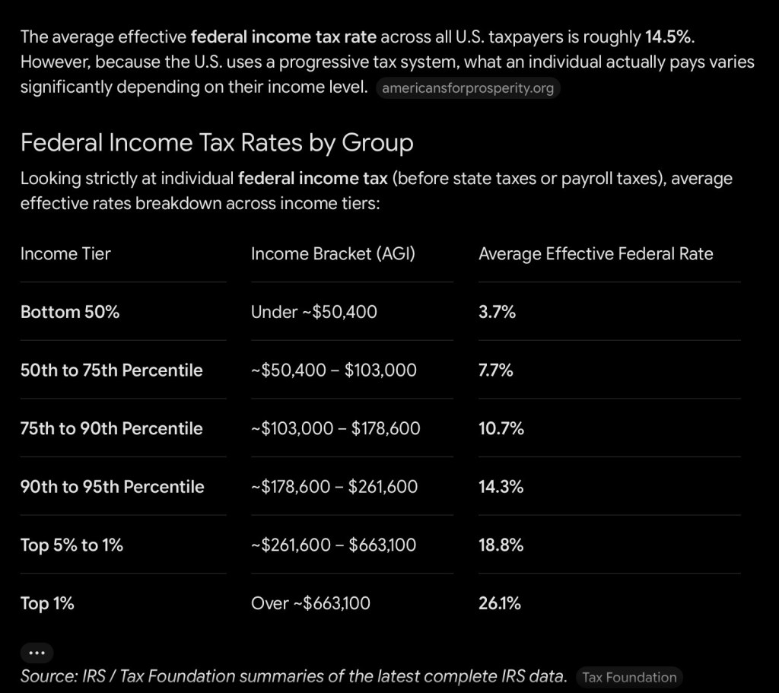Image resolution: width=779 pixels, height=693 pixels.
Task: Click the 3.7% rate cell
Action: coord(498,312)
